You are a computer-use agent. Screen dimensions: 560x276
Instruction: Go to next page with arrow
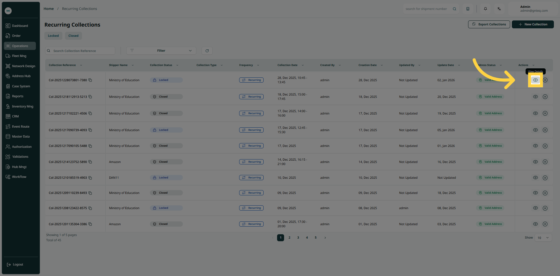[325, 238]
